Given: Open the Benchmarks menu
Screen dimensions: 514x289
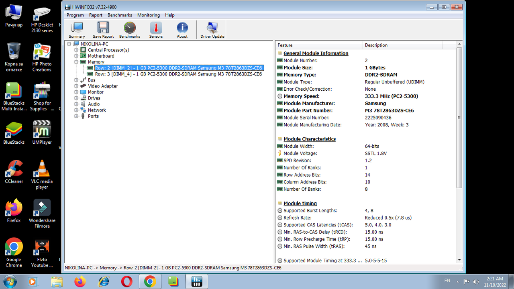Looking at the screenshot, I should 120,15.
